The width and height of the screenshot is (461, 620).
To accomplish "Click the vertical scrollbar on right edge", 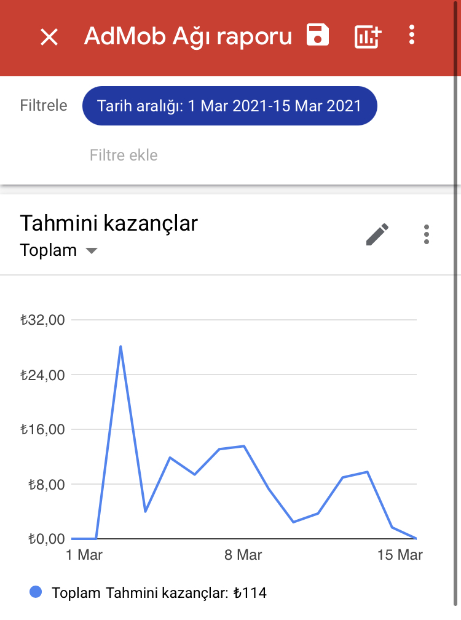I will 455,308.
